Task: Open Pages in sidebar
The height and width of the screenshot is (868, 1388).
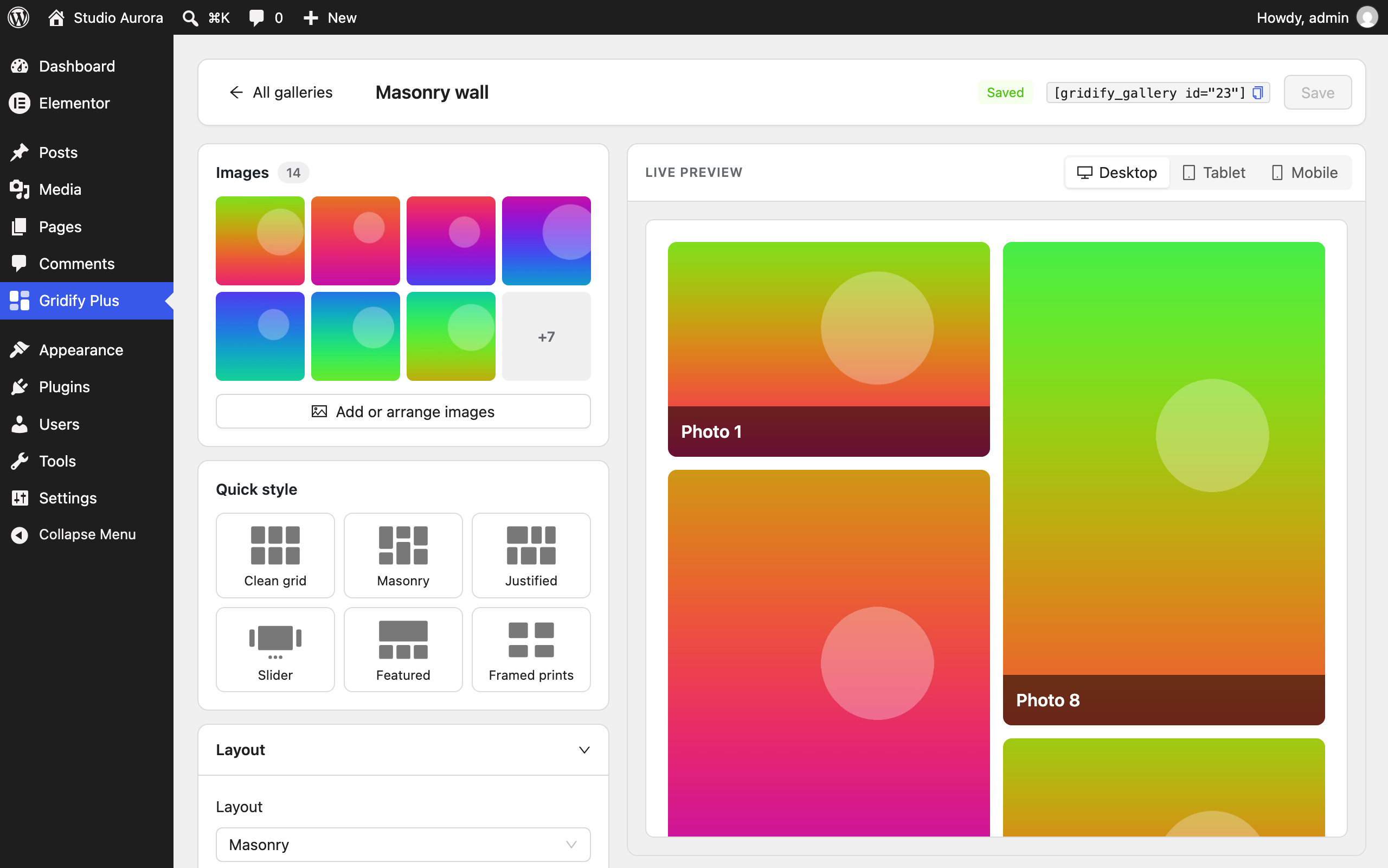Action: [x=87, y=227]
